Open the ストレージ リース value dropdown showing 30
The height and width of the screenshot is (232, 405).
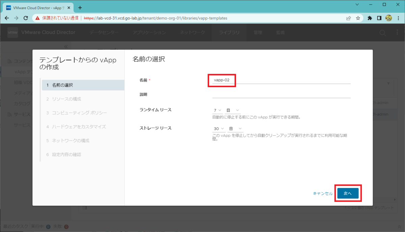(x=218, y=129)
